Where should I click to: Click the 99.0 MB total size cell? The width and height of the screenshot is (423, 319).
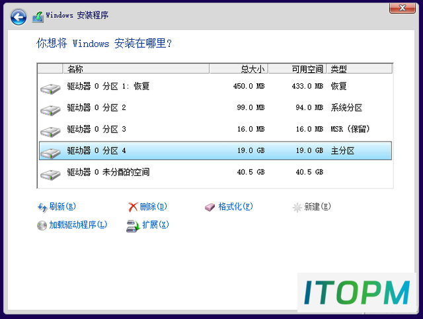point(250,107)
